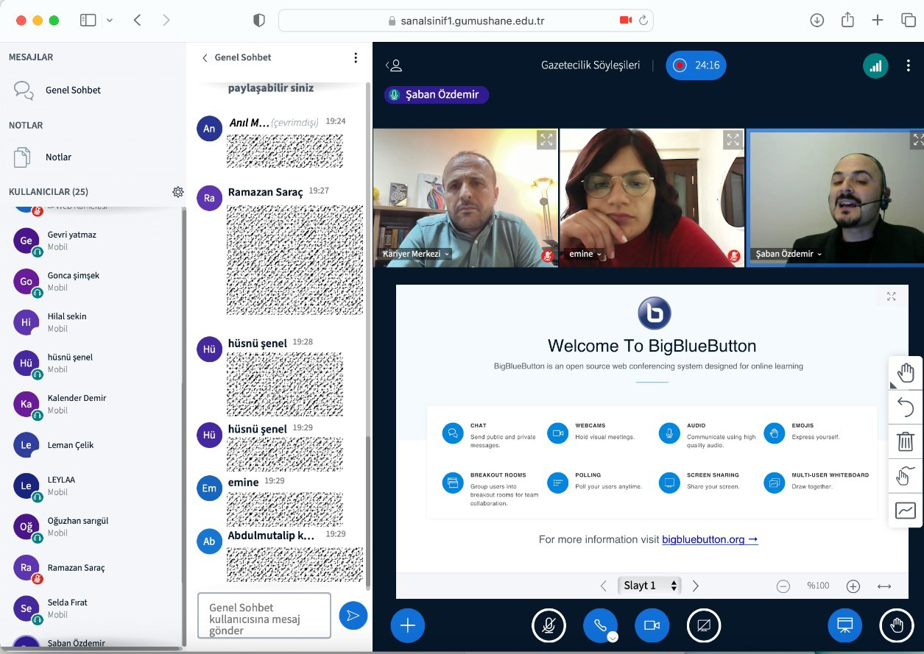924x654 pixels.
Task: Open the Safari share menu
Action: pyautogui.click(x=847, y=20)
